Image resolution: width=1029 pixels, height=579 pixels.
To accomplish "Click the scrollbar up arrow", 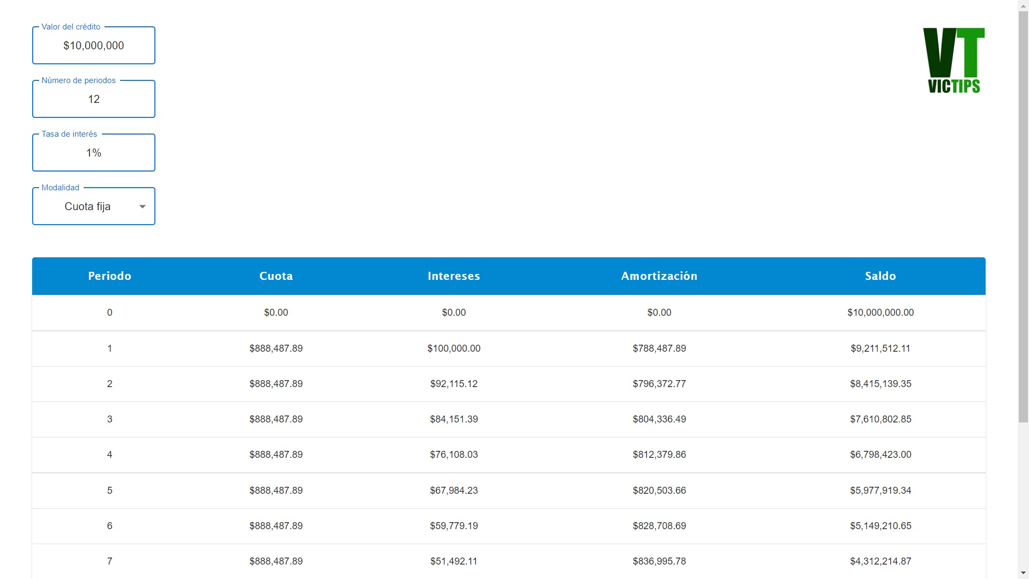I will point(1023,5).
